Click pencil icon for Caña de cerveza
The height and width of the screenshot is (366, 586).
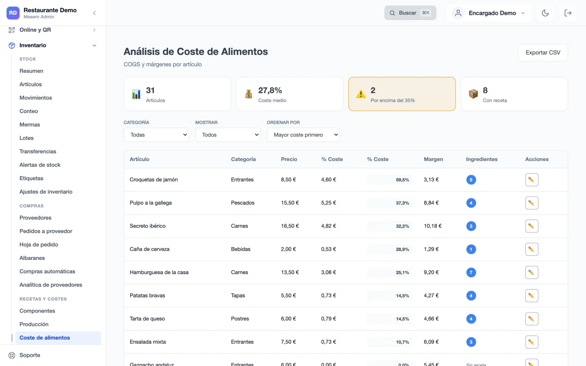(531, 249)
